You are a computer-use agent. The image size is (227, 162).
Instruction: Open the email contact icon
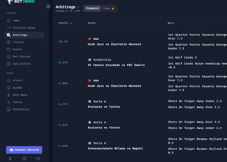(x=38, y=159)
